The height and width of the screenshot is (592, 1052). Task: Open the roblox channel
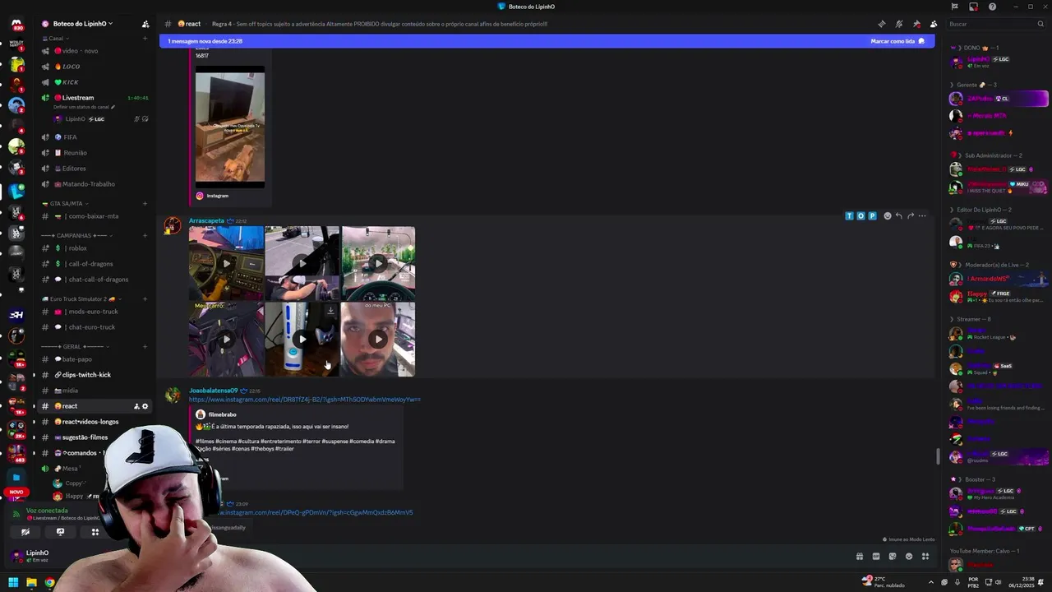tap(95, 248)
